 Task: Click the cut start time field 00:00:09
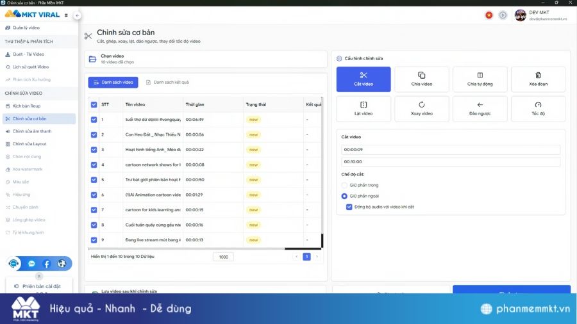[x=451, y=149]
